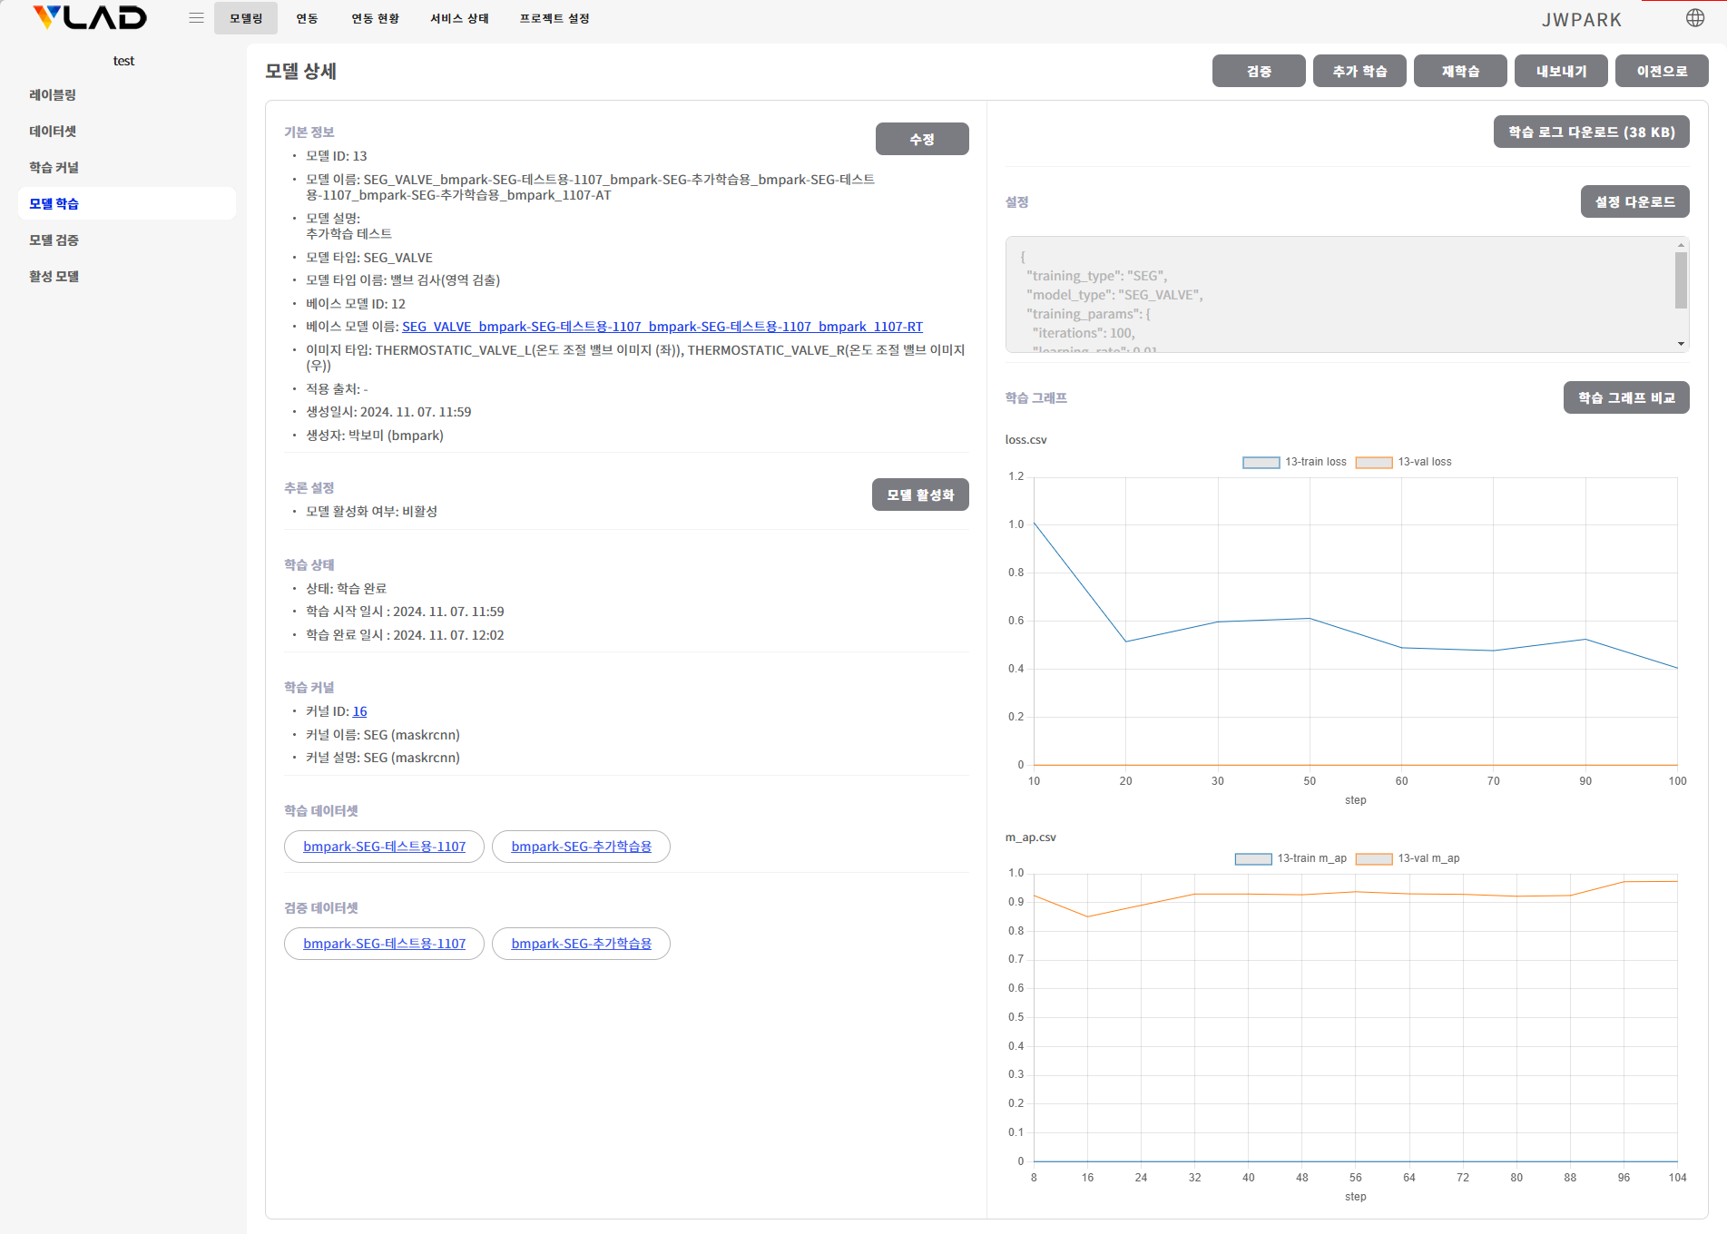The width and height of the screenshot is (1727, 1234).
Task: Click the test project name
Action: point(123,61)
